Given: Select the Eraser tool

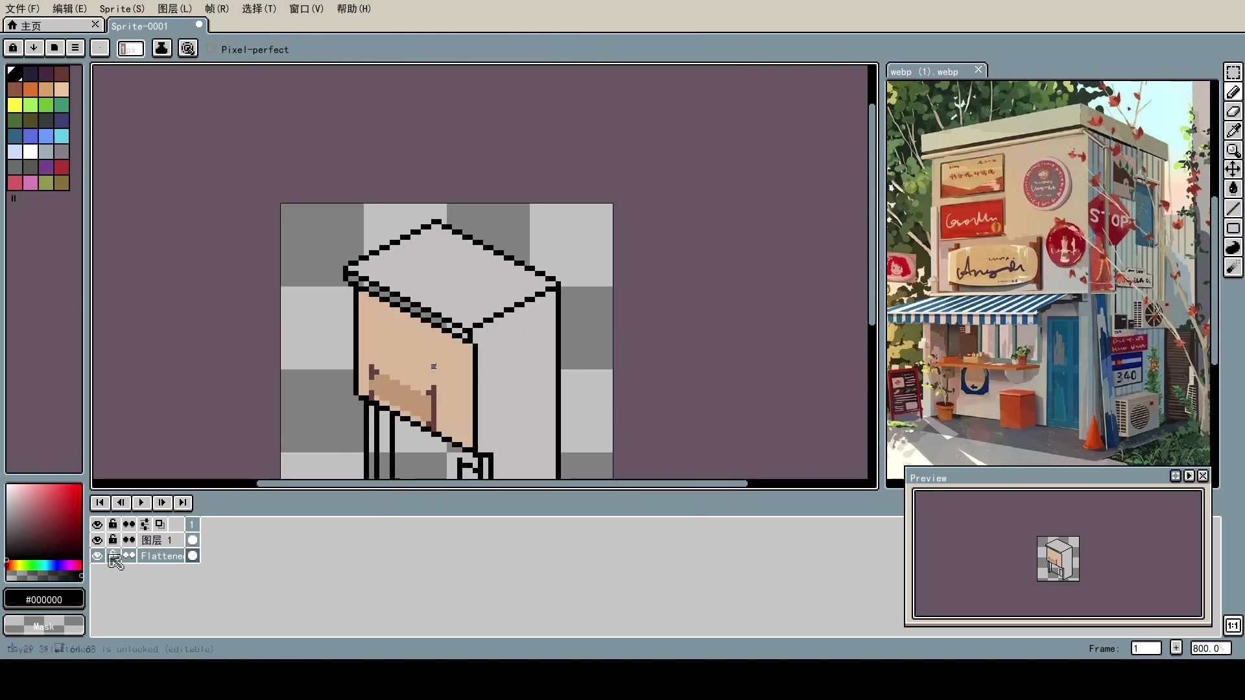Looking at the screenshot, I should click(x=1233, y=111).
